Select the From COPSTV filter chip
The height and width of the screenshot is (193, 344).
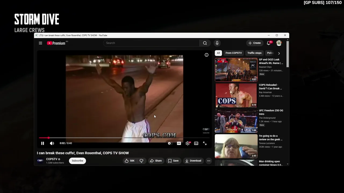point(234,53)
